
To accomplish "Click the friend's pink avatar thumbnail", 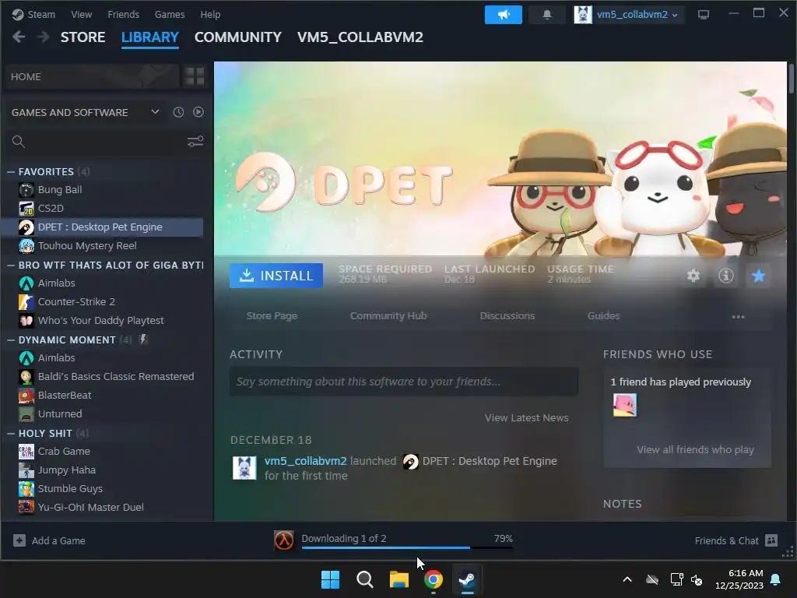I will click(x=625, y=405).
